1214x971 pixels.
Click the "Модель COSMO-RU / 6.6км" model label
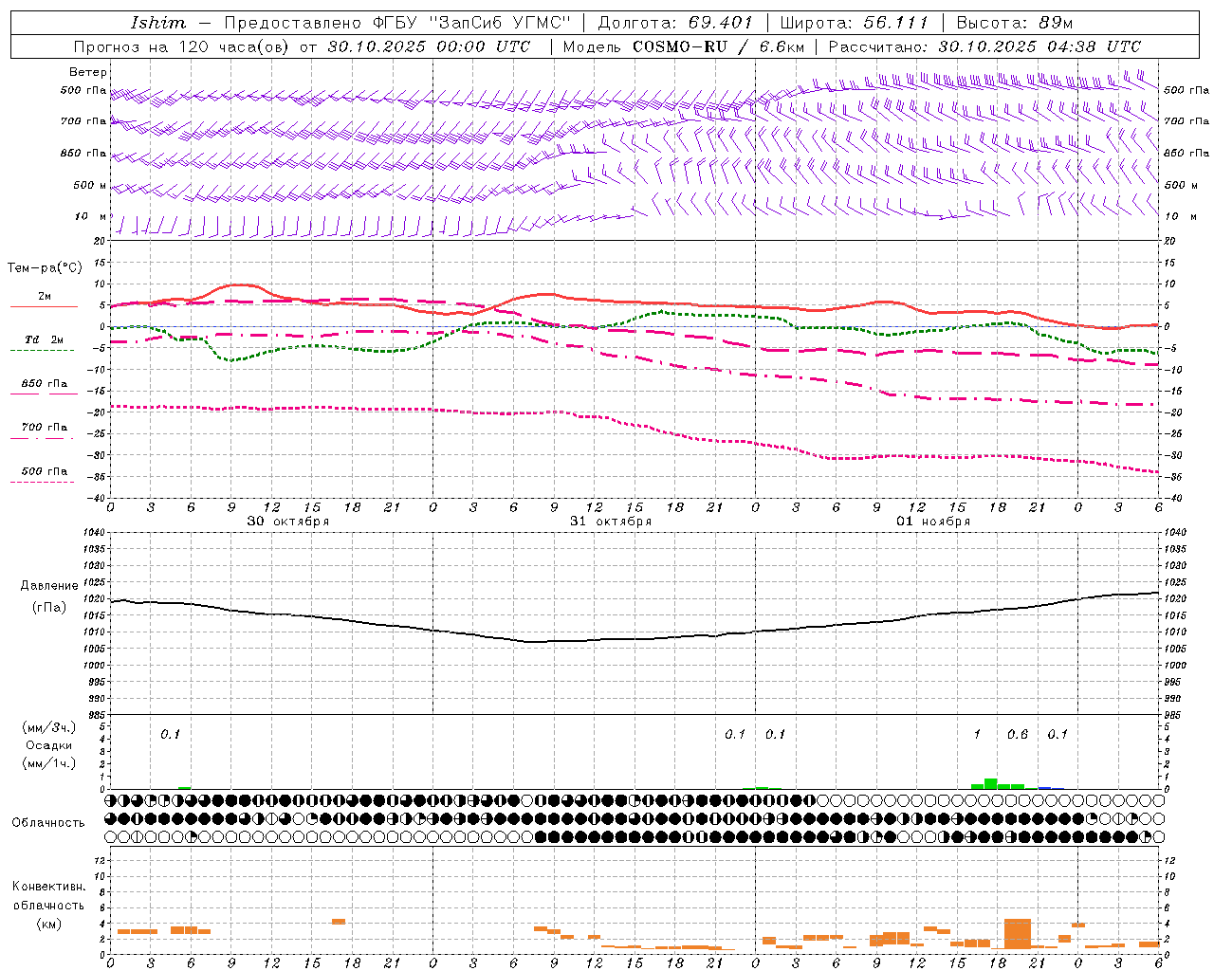coord(684,46)
